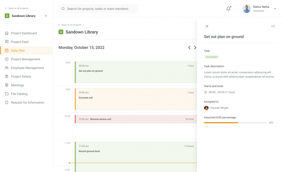The height and width of the screenshot is (172, 283).
Task: Select Daily Plan in sidebar
Action: click(x=26, y=51)
